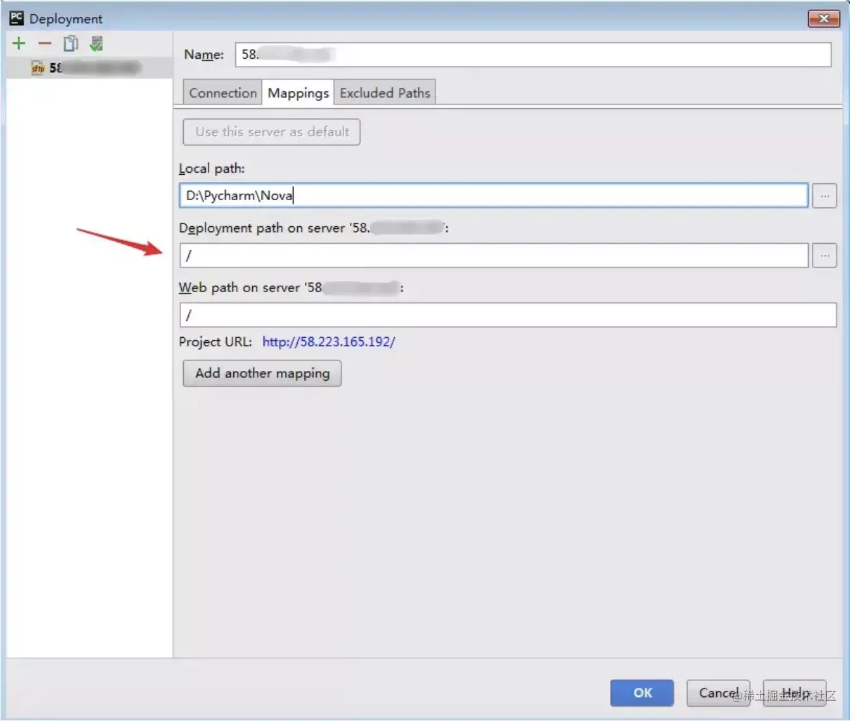Dismiss dialog with Cancel button
This screenshot has height=721, width=855.
[718, 693]
